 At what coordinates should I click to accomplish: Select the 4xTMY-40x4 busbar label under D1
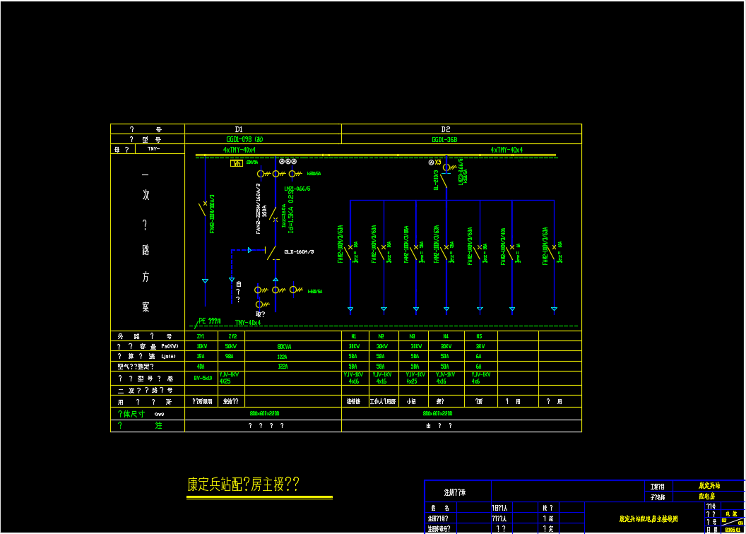pos(239,150)
